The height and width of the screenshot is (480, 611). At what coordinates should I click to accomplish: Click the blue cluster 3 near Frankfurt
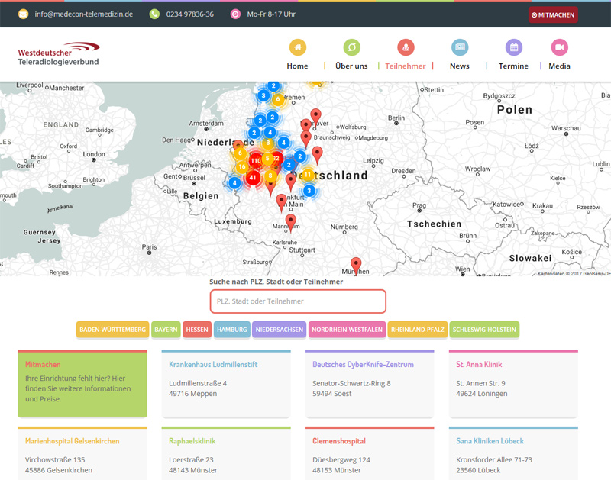coord(309,191)
